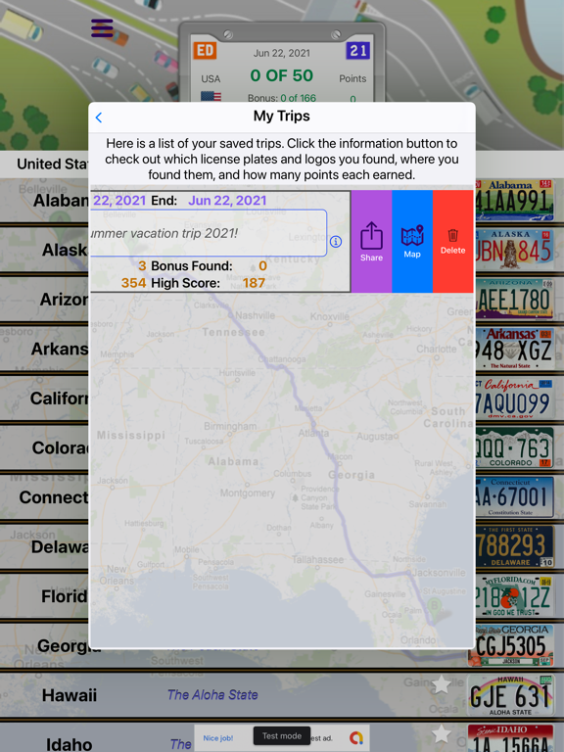Tap the Alaska license plate
The image size is (564, 752).
click(514, 250)
